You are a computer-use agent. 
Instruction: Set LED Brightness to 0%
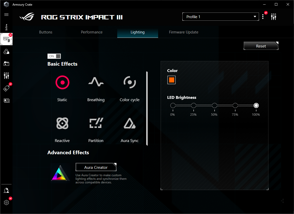coord(173,105)
